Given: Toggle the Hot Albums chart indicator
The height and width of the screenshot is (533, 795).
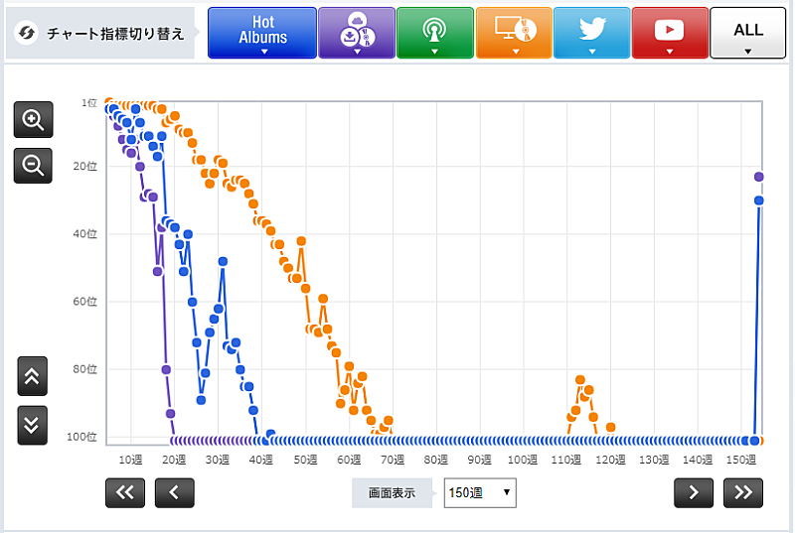Looking at the screenshot, I should point(262,33).
